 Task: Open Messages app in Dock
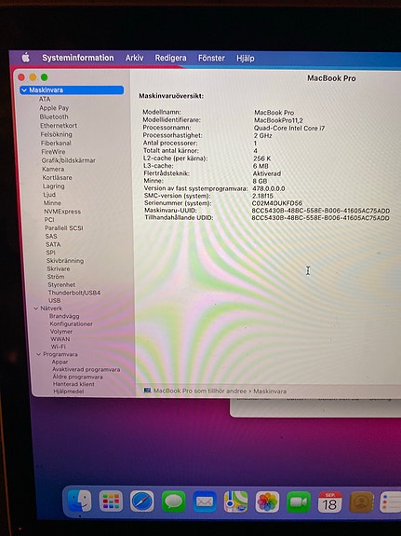click(x=173, y=502)
